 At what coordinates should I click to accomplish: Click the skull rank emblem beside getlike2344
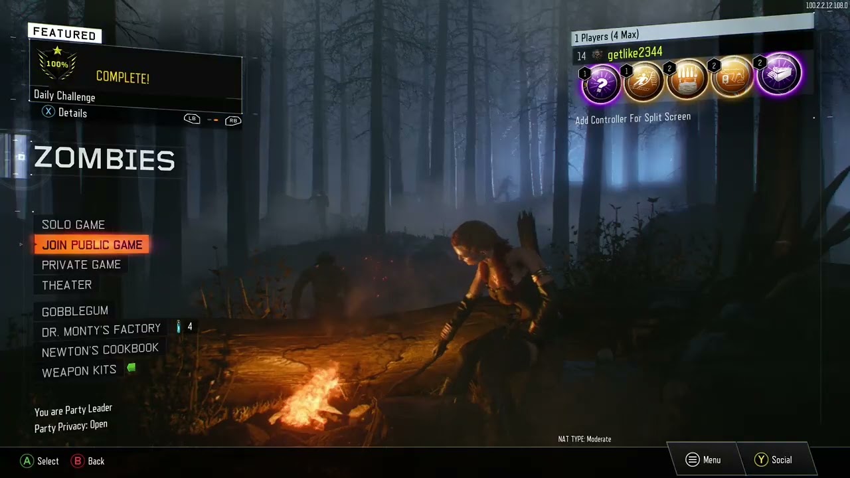pos(597,55)
